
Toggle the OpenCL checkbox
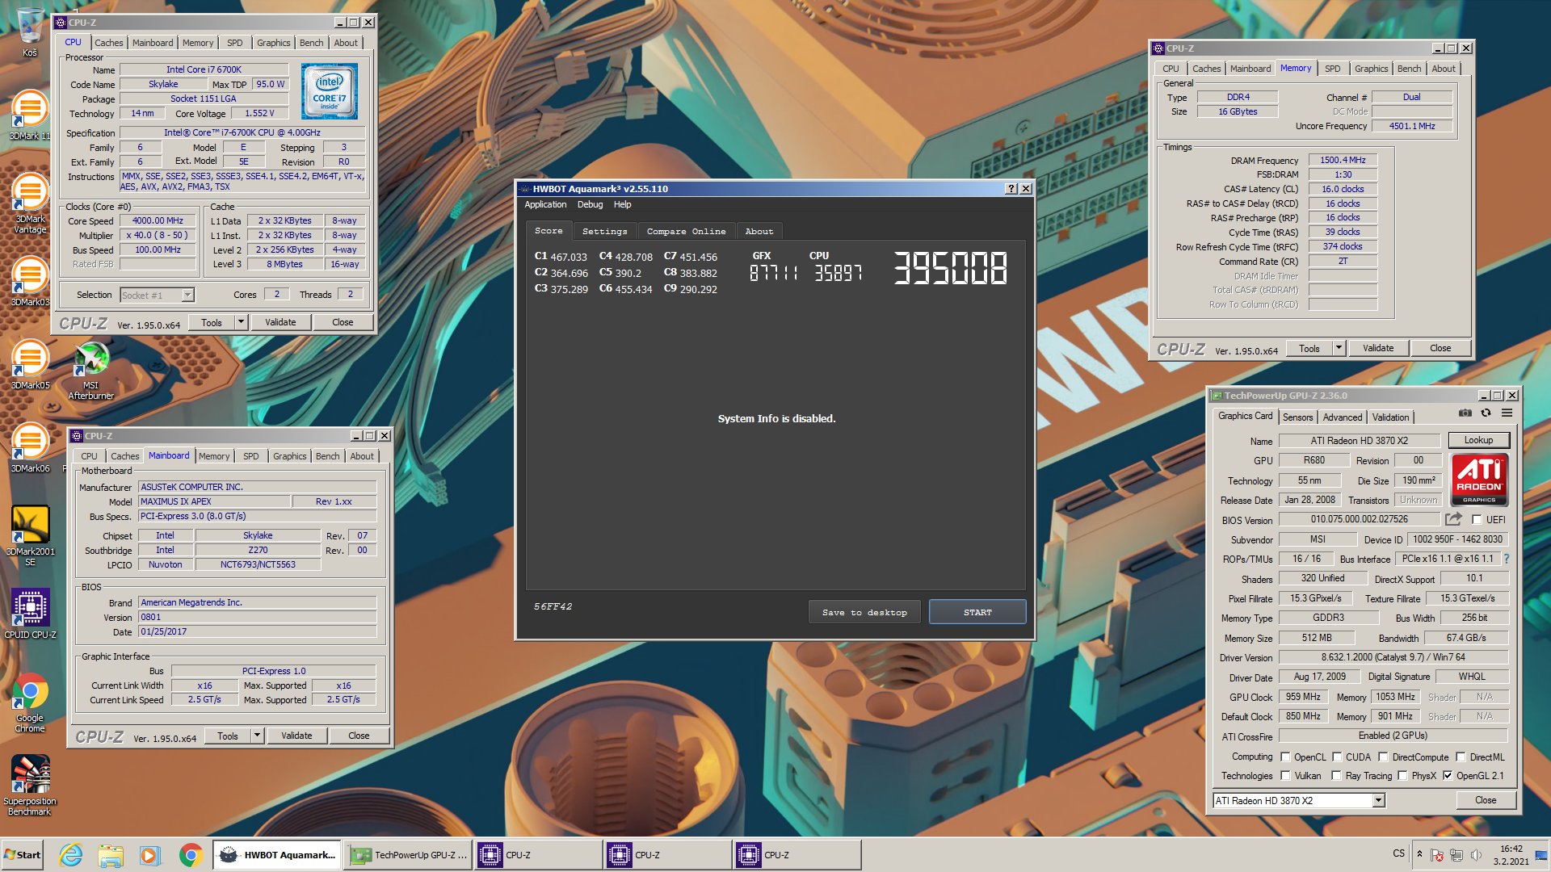click(x=1285, y=757)
